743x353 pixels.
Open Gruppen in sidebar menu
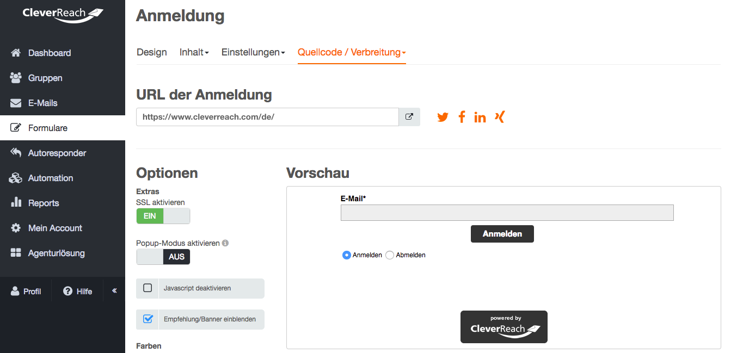tap(63, 78)
